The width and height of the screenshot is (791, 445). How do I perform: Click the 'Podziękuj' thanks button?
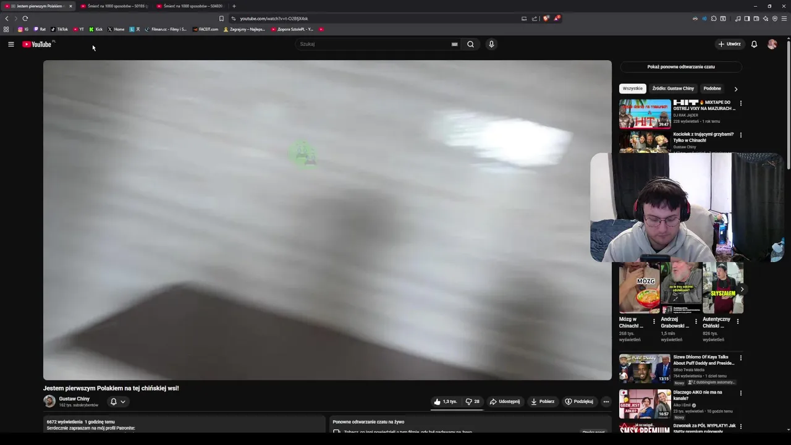click(578, 401)
